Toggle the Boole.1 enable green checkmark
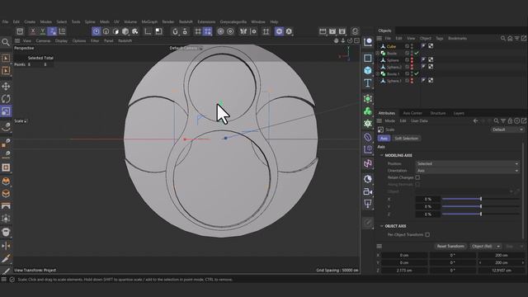This screenshot has height=297, width=528. coord(417,73)
